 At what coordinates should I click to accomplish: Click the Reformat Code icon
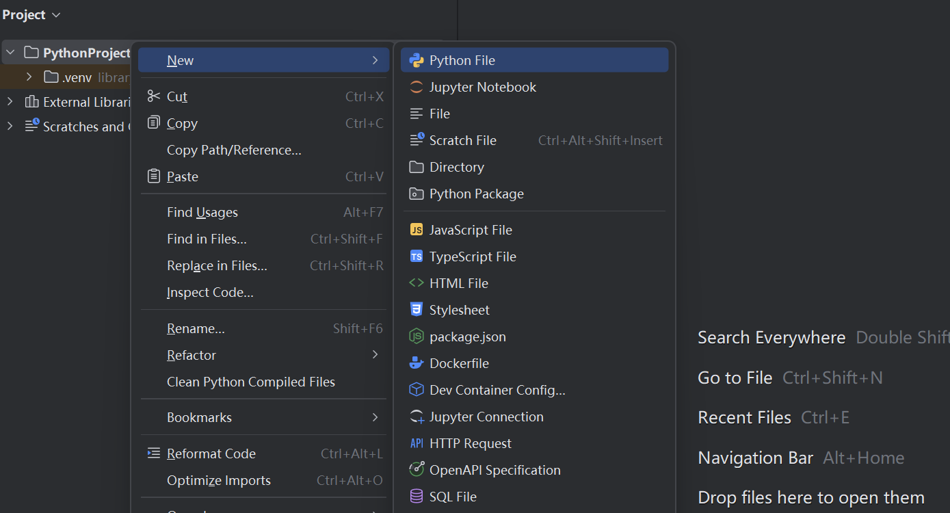[154, 453]
